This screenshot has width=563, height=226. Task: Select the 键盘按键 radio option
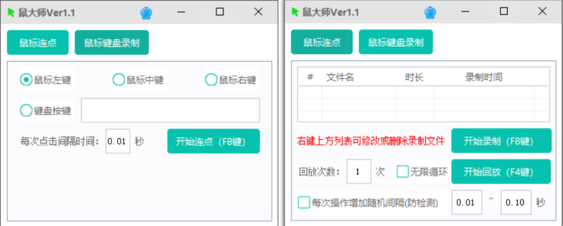(26, 111)
